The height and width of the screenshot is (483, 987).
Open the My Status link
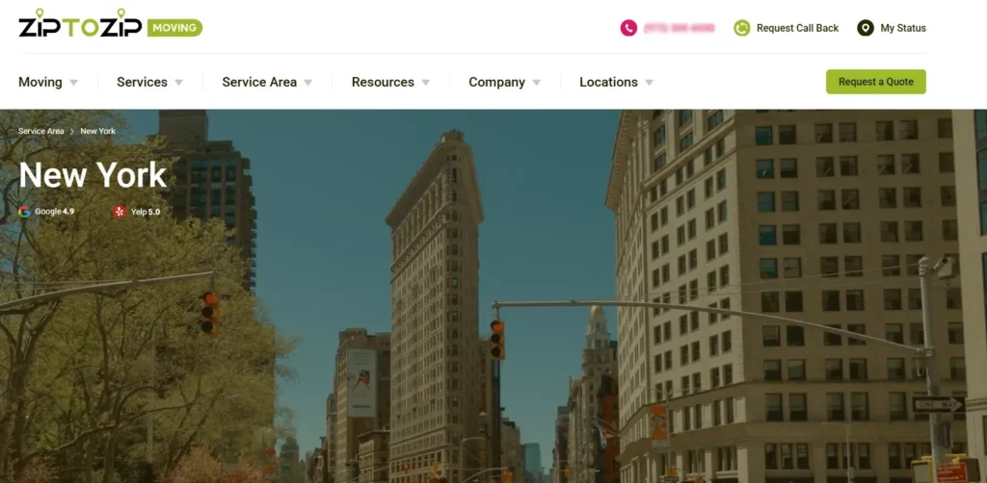(x=903, y=28)
